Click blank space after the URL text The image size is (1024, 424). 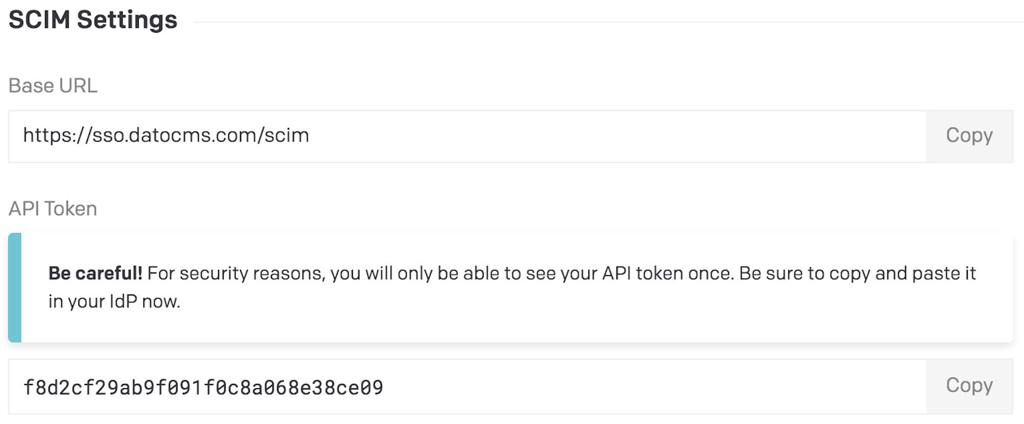(x=614, y=136)
